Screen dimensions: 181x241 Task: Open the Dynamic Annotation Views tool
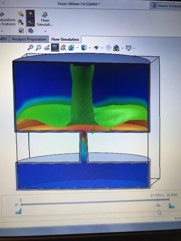click(x=63, y=47)
